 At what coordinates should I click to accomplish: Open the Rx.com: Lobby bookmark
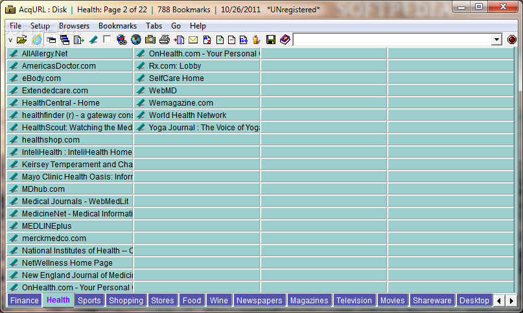click(196, 65)
